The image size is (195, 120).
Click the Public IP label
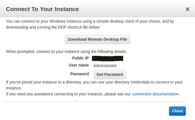(x=80, y=58)
